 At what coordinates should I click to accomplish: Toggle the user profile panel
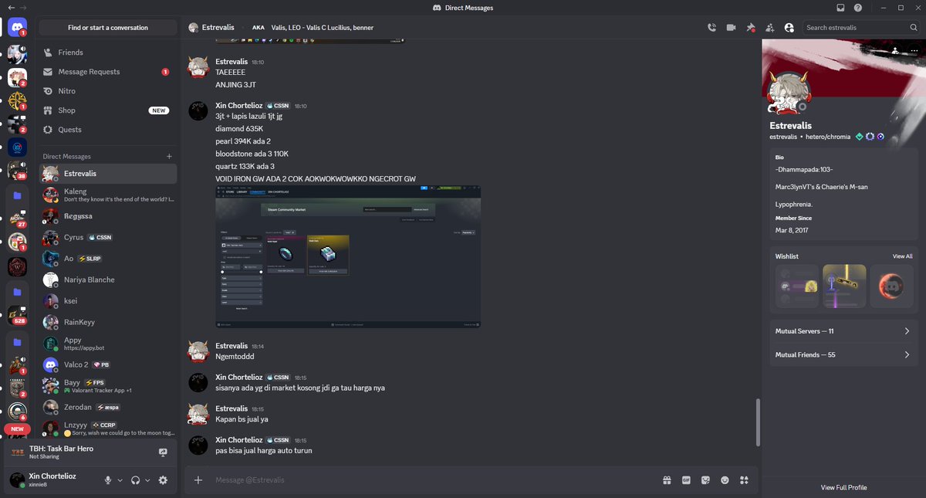[x=789, y=27]
